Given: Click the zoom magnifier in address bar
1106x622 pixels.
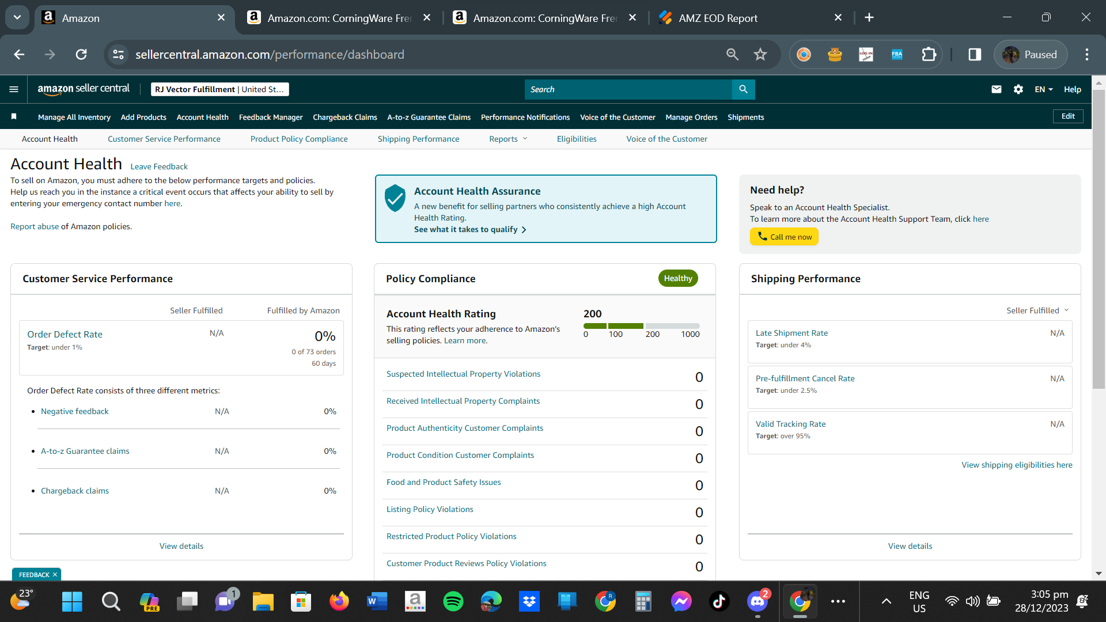Looking at the screenshot, I should 732,54.
